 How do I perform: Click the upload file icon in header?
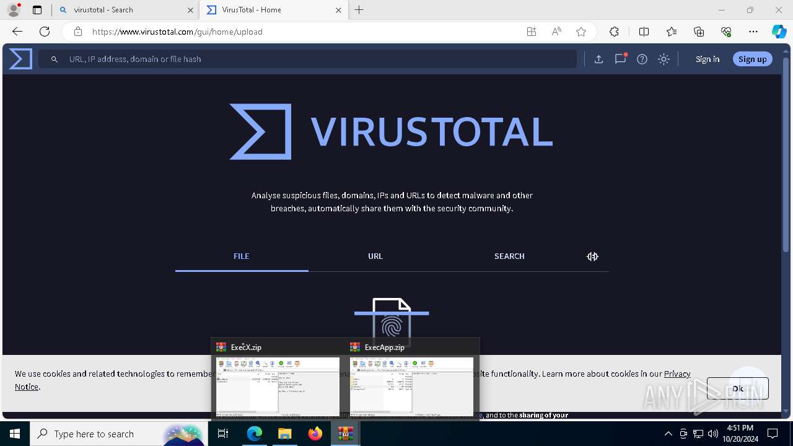click(598, 59)
